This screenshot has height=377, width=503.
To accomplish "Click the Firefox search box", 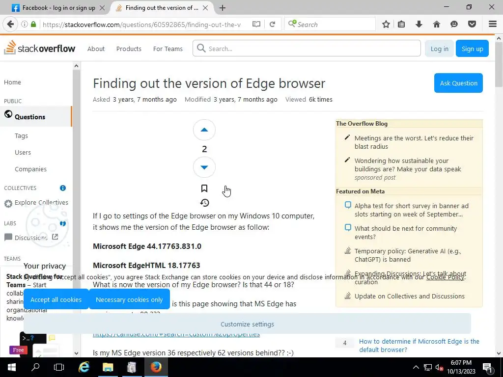I will [x=330, y=24].
